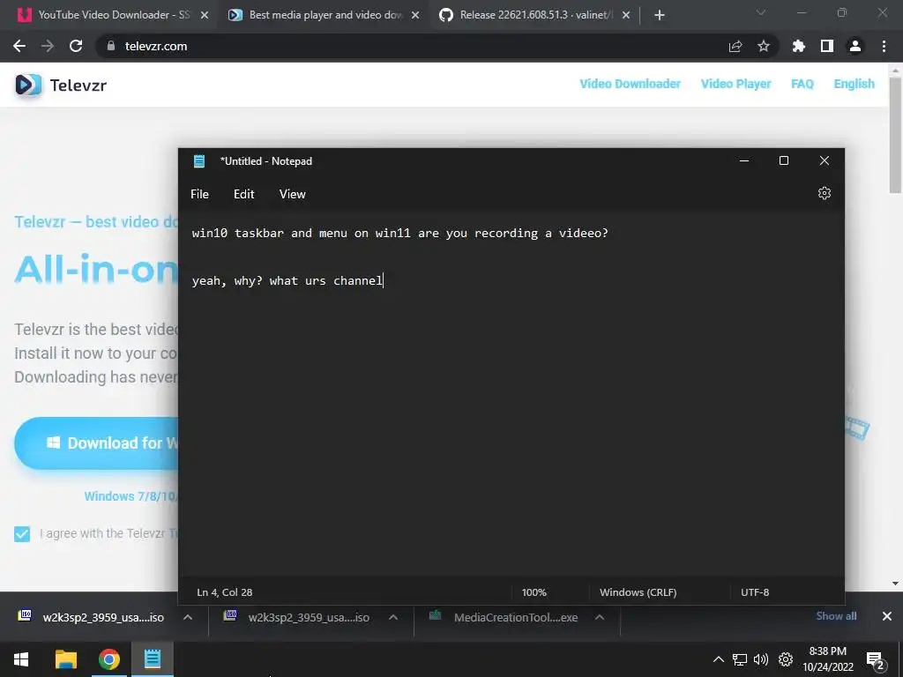The height and width of the screenshot is (677, 903).
Task: Expand options for first w2k3sp2 iso download
Action: click(187, 617)
